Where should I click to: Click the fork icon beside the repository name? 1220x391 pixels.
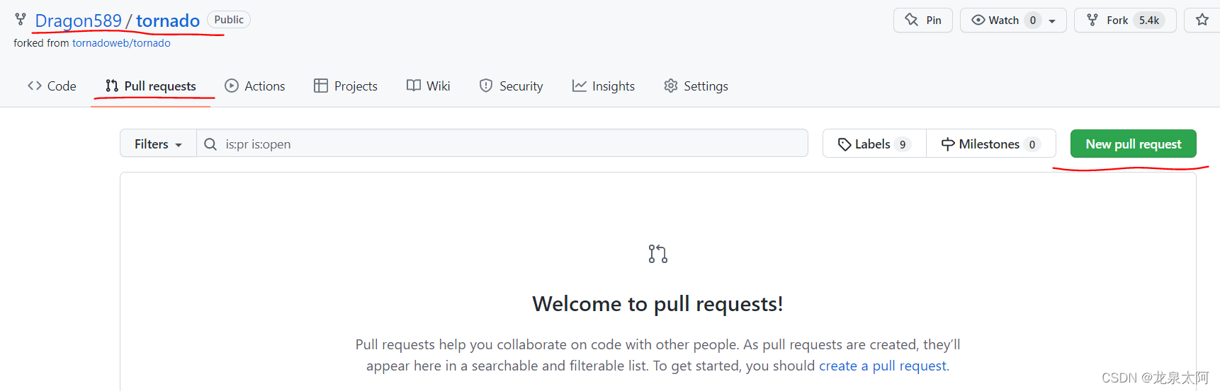[x=21, y=20]
